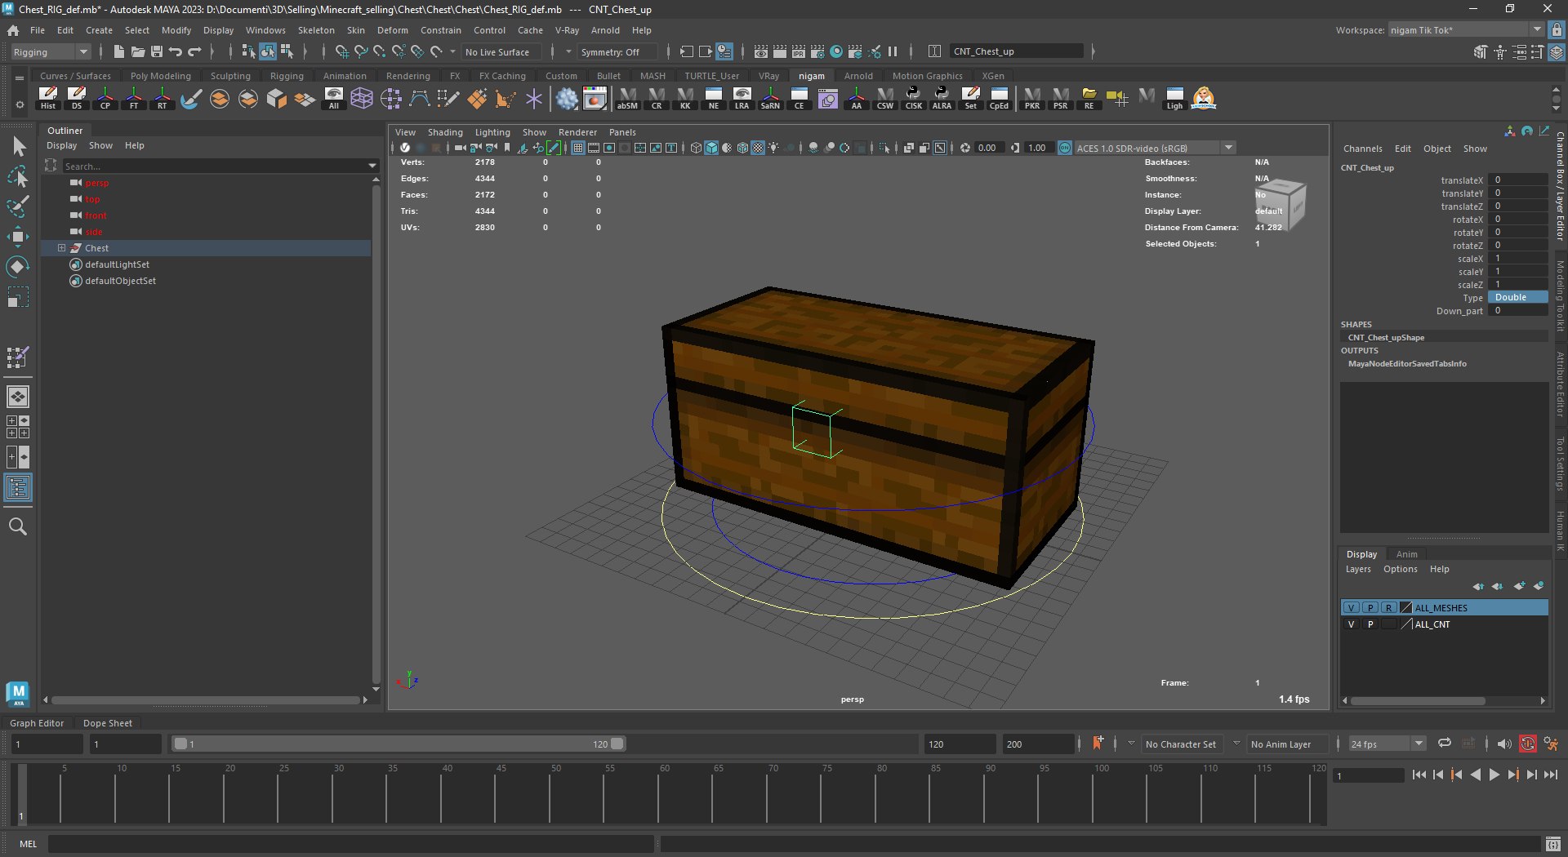Viewport: 1568px width, 857px height.
Task: Click the RE folder shelf button
Action: 1089,99
